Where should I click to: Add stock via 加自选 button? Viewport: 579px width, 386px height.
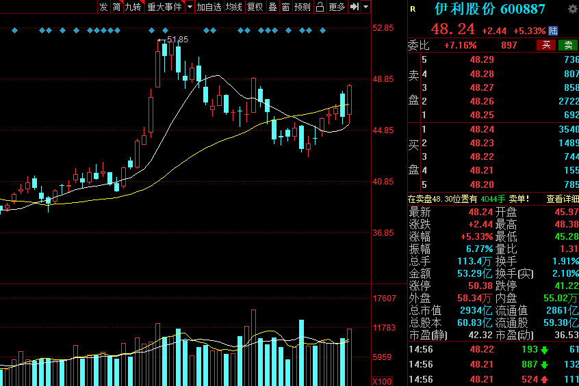click(x=209, y=7)
